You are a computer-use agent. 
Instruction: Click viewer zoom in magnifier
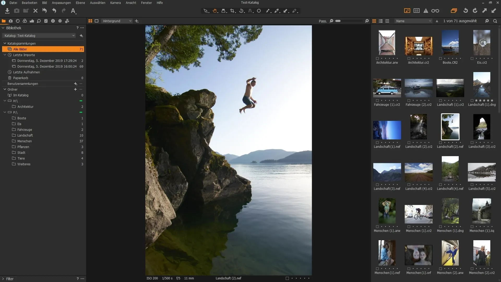coord(367,21)
